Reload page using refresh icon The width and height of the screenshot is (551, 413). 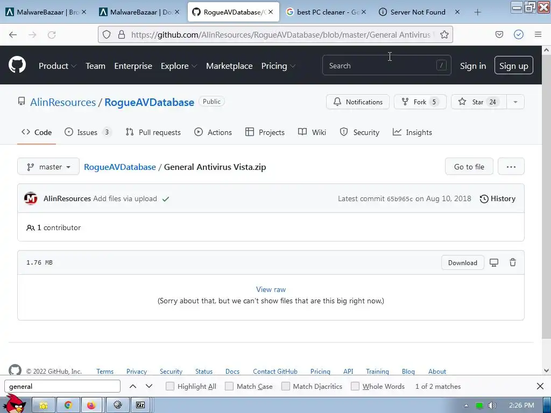(52, 34)
